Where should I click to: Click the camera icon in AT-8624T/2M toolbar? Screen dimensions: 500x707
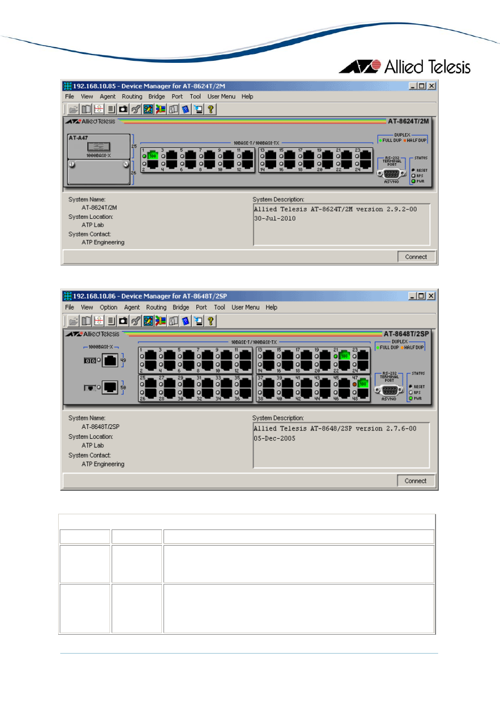[x=123, y=109]
